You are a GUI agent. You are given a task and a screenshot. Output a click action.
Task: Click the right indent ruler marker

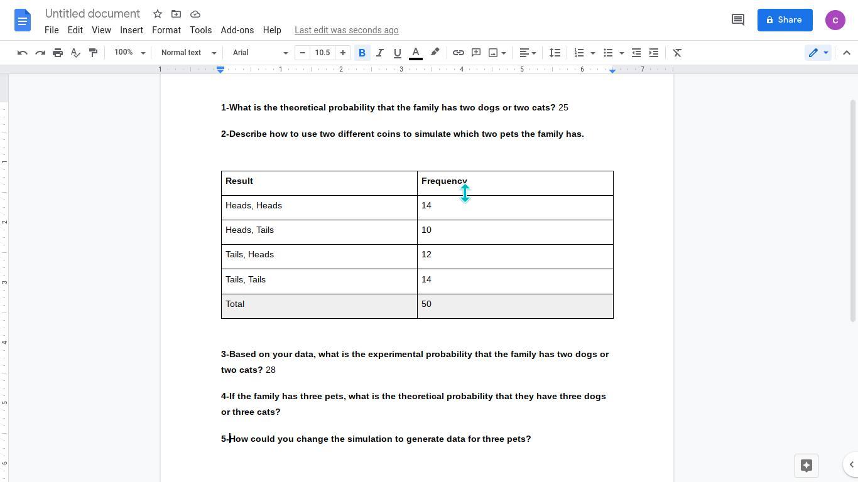tap(612, 70)
